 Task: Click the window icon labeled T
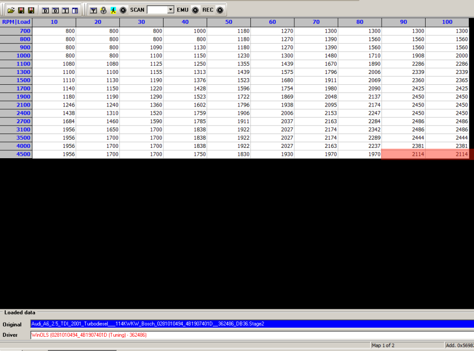(x=93, y=10)
